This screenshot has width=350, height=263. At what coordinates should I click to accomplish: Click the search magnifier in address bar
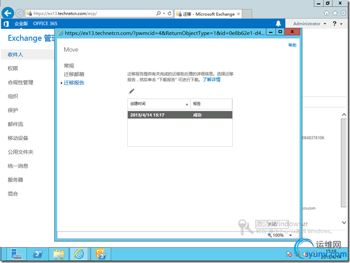159,14
